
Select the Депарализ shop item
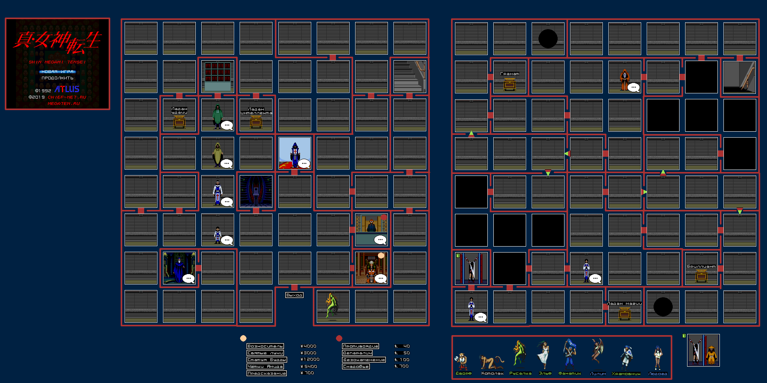tap(358, 353)
